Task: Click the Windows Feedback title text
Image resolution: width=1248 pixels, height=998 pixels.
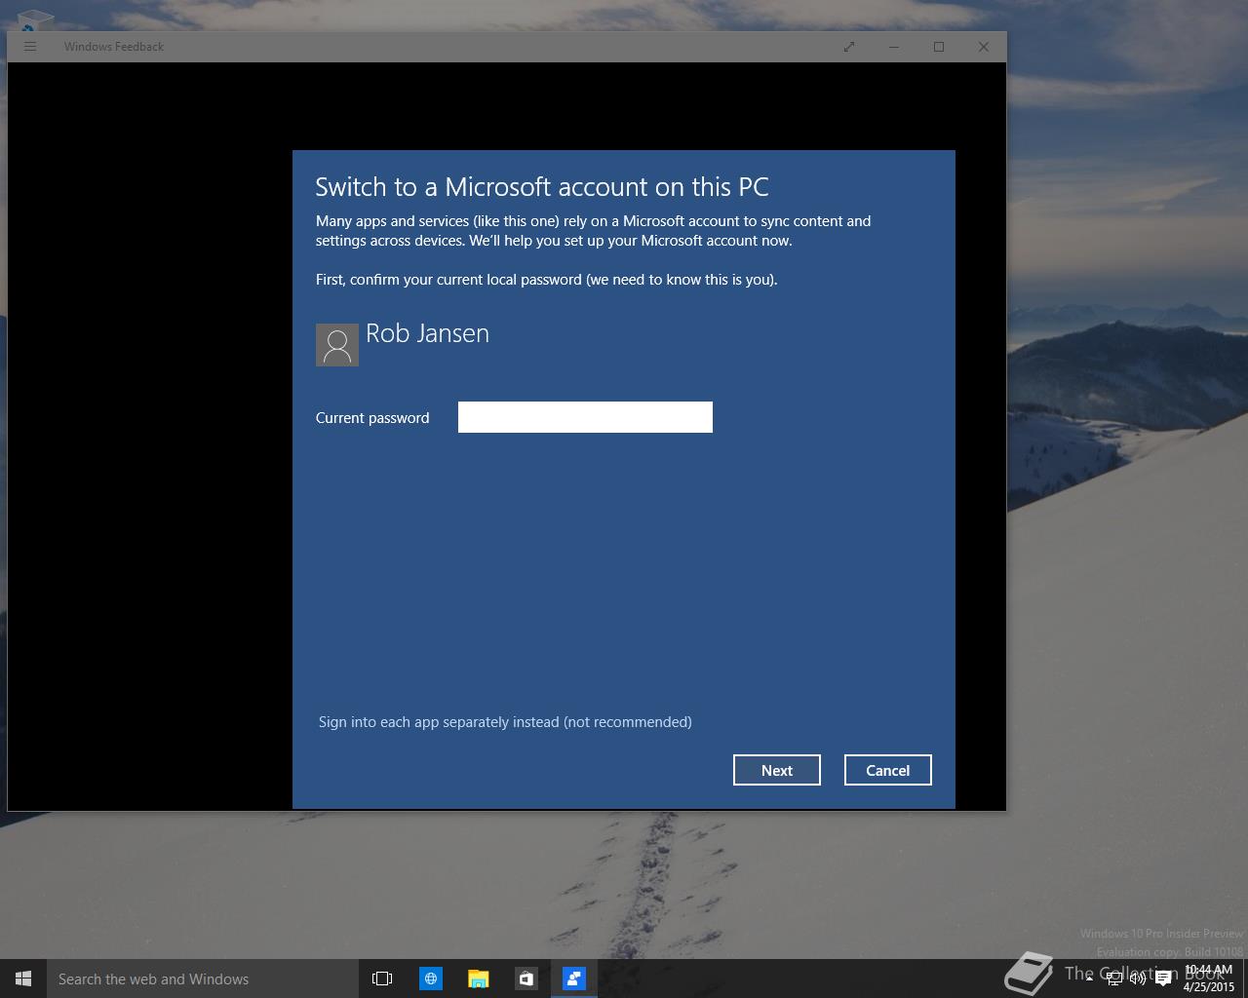Action: coord(114,47)
